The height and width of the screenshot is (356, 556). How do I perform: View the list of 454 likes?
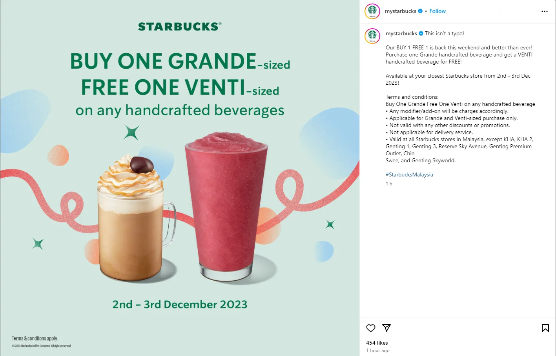377,343
